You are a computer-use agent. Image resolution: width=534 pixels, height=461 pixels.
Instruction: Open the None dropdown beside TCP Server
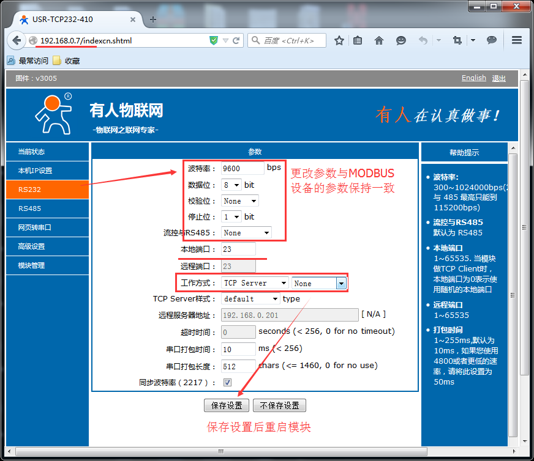(x=319, y=283)
